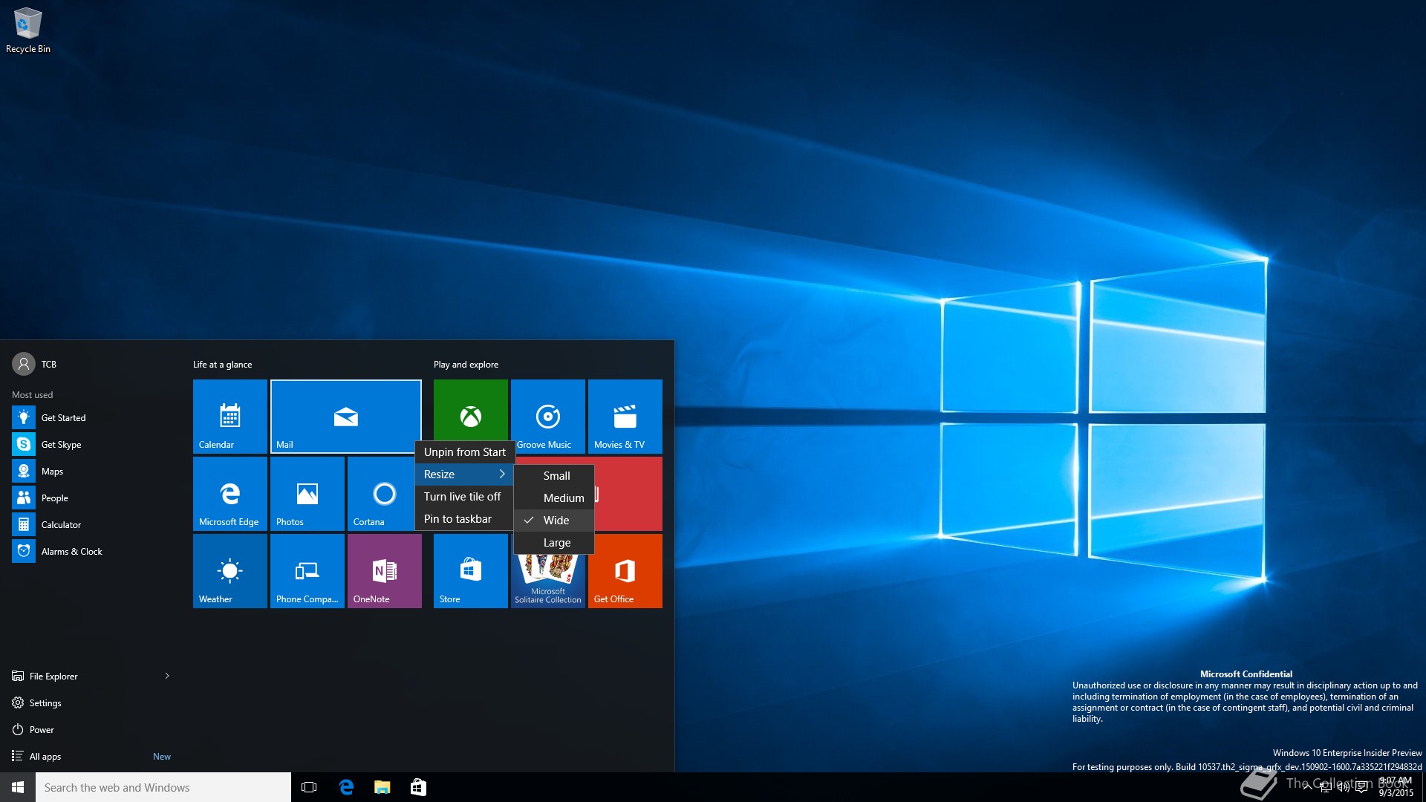Open the Store tile

471,571
